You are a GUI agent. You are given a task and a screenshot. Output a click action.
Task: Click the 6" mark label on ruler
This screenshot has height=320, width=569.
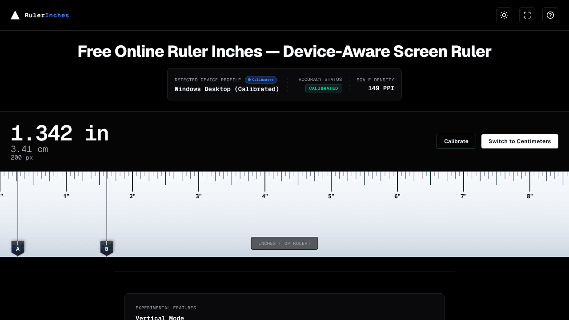[397, 196]
